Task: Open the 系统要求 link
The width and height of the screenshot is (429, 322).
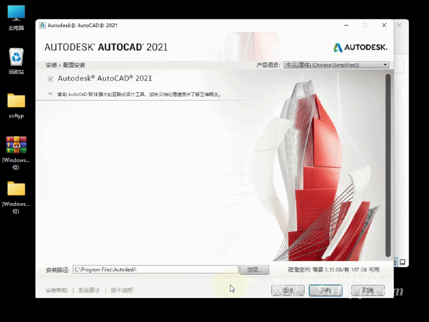Action: pyautogui.click(x=89, y=290)
